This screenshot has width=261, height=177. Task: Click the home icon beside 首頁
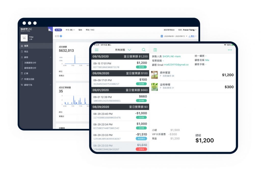click(x=22, y=46)
